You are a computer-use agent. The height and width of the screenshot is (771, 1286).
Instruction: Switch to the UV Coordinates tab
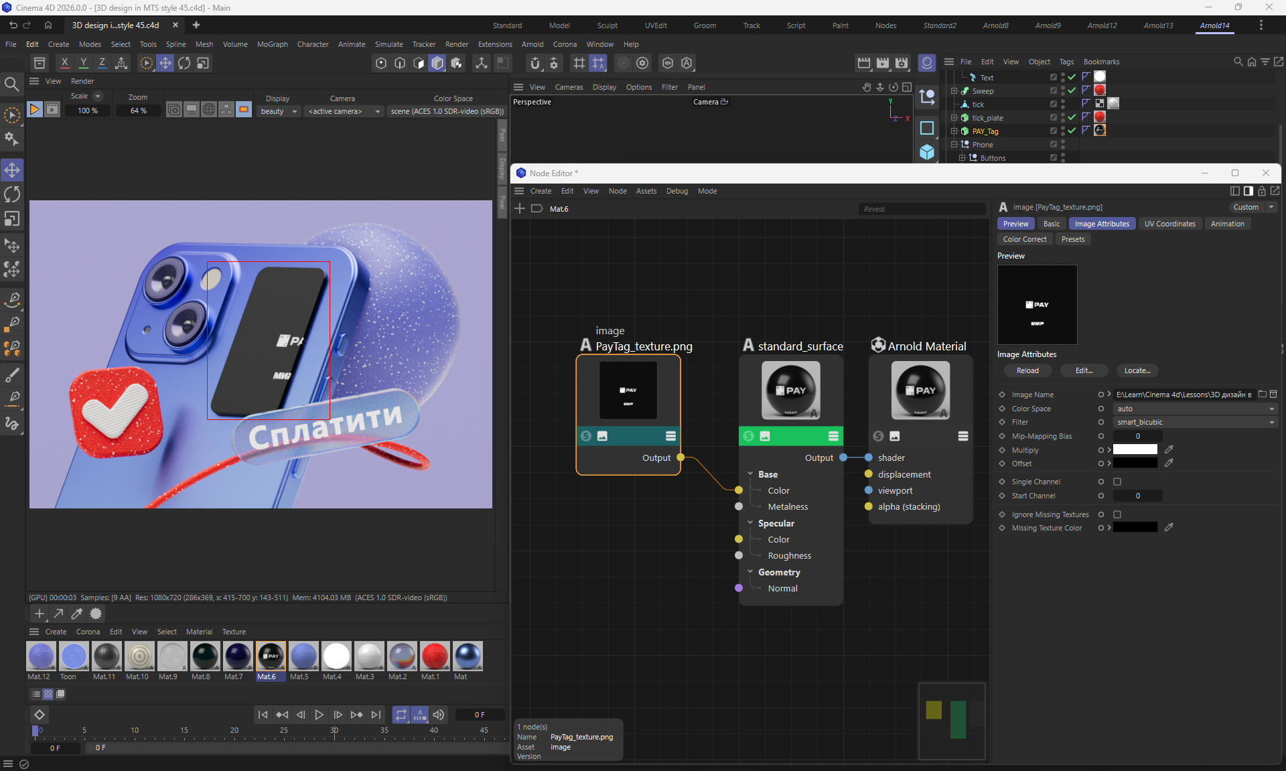pos(1169,224)
